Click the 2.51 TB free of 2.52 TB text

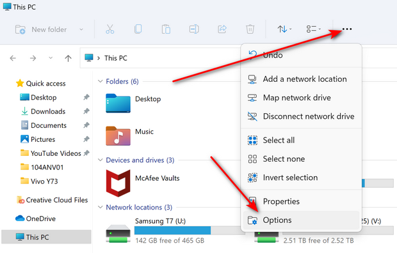tap(318, 240)
